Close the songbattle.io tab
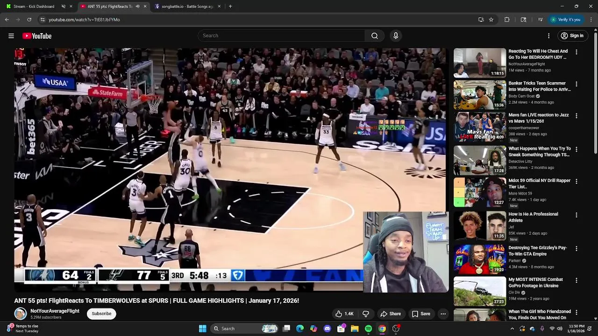 219,7
